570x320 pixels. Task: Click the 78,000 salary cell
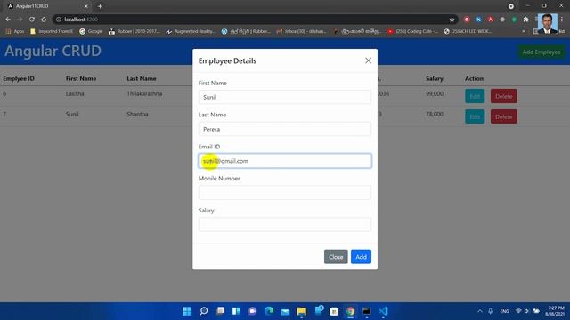coord(435,114)
